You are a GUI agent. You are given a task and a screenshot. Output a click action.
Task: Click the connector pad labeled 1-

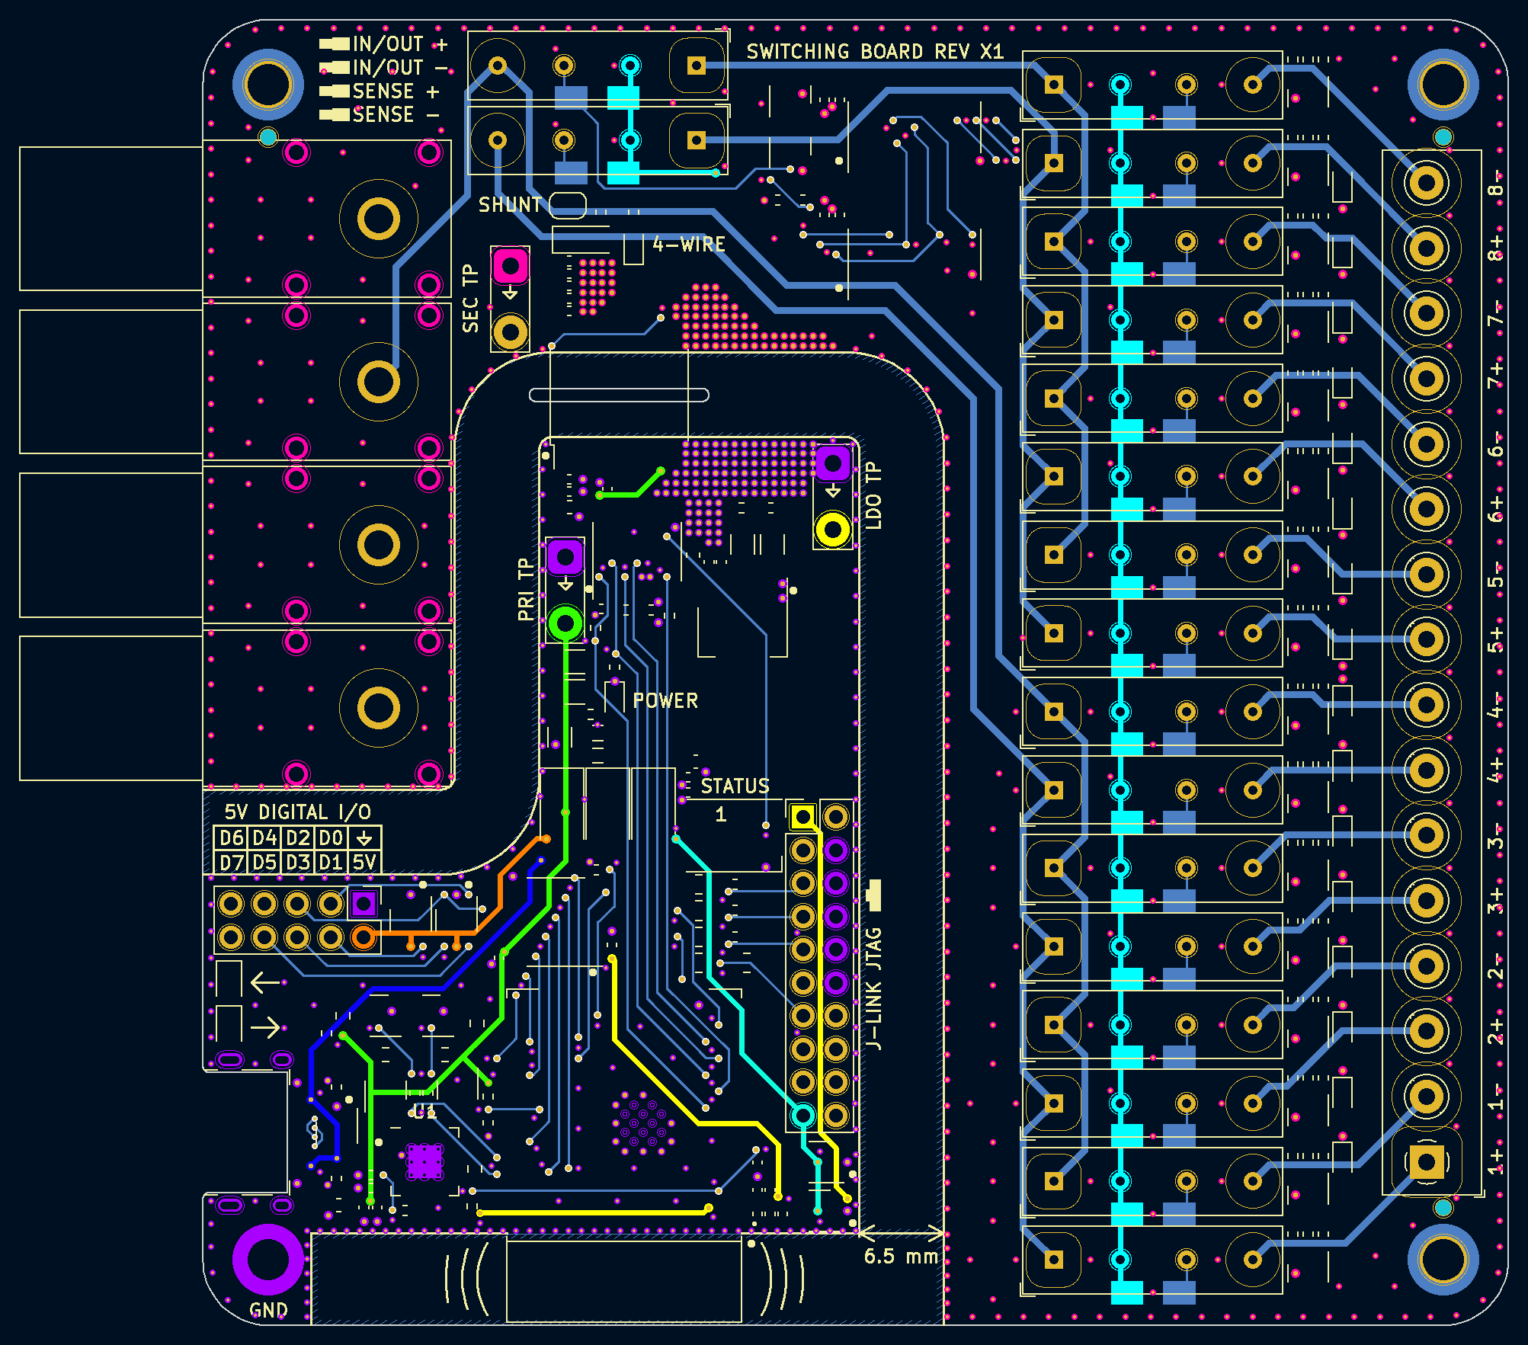tap(1427, 1097)
